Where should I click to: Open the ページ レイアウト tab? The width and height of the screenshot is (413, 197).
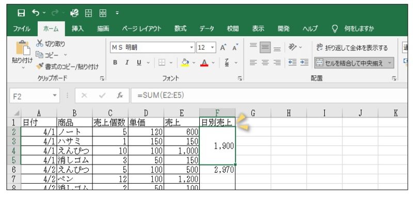click(x=141, y=29)
